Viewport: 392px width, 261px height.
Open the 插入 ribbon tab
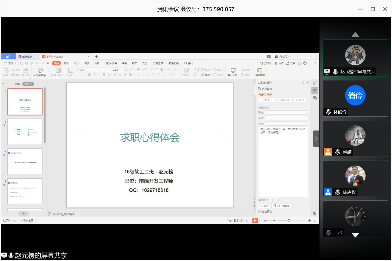point(66,63)
